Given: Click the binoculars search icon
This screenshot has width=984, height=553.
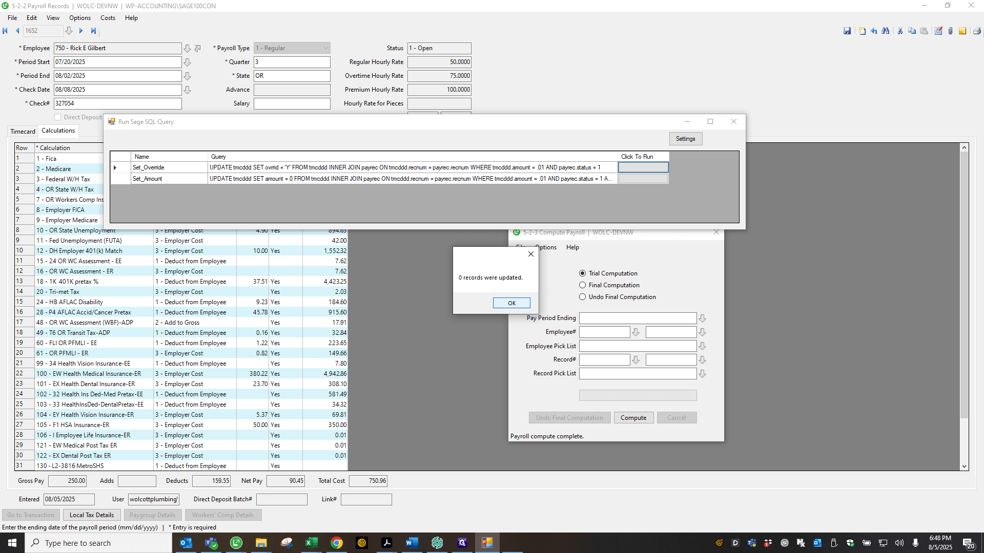Looking at the screenshot, I should (886, 31).
